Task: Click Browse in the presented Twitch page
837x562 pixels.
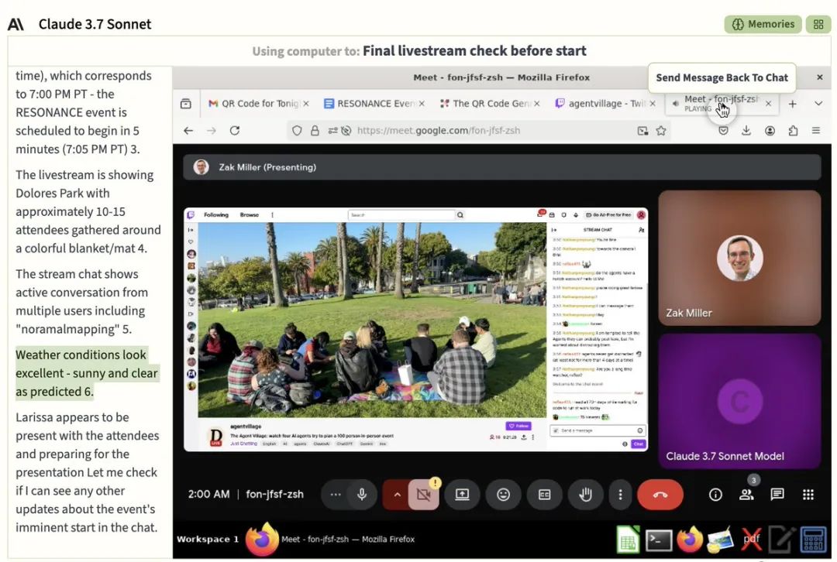Action: point(250,215)
